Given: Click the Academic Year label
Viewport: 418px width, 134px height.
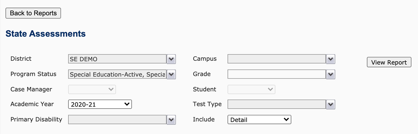Looking at the screenshot, I should [32, 104].
